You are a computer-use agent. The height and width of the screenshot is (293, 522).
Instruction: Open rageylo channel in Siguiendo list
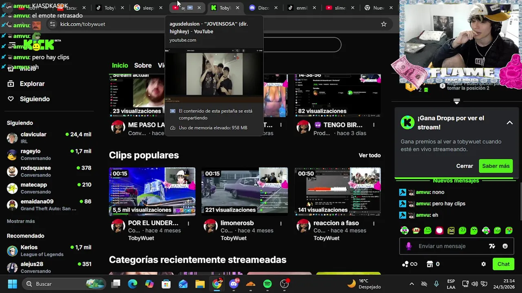49,155
